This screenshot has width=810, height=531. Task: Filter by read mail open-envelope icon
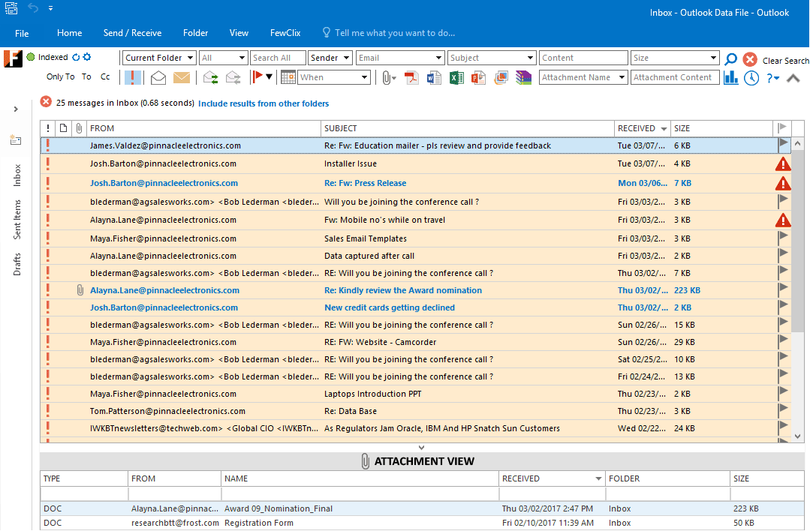click(x=158, y=77)
